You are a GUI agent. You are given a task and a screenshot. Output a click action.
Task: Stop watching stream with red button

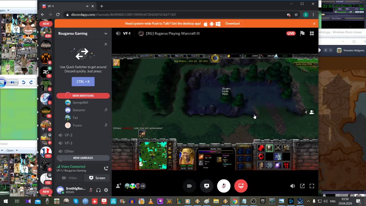(241, 186)
